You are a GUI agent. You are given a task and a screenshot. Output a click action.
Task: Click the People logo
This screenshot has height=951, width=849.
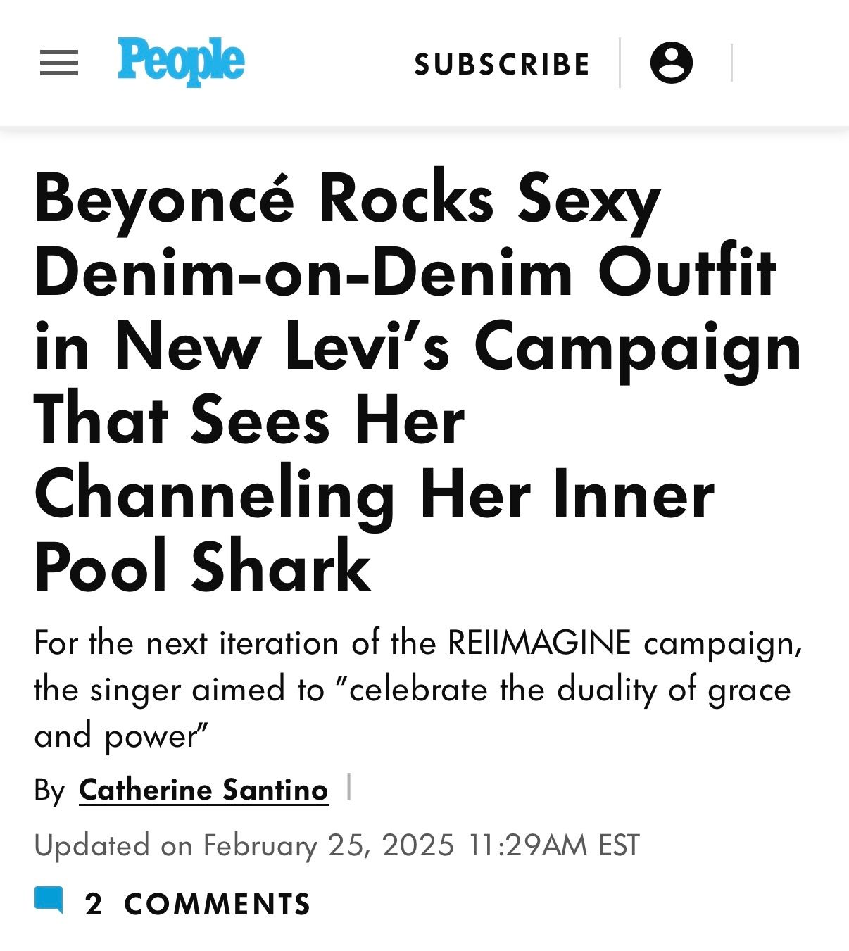(x=181, y=61)
